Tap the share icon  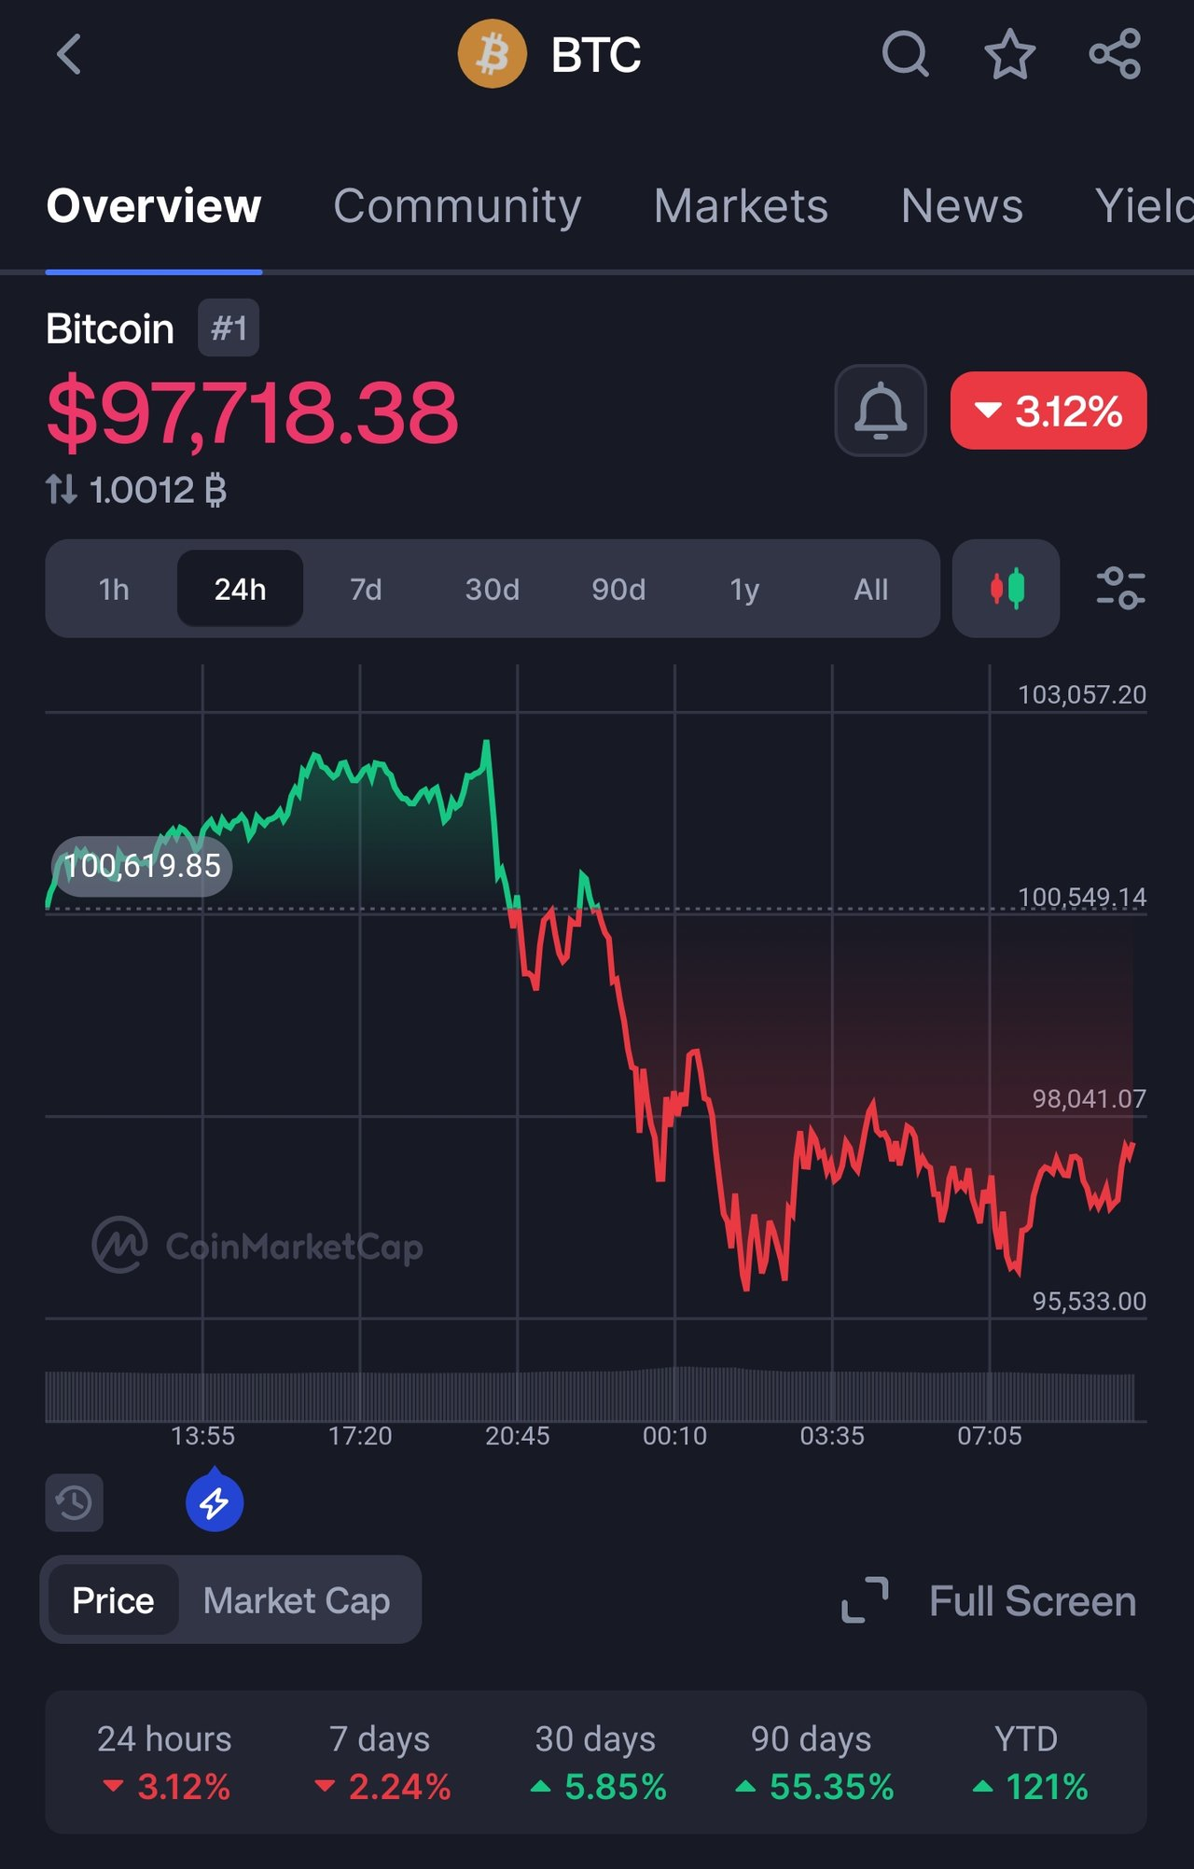pos(1115,54)
